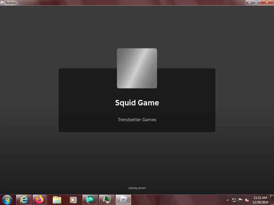Click the Joining server status text
Screen dimensions: 274x205
(x=137, y=188)
